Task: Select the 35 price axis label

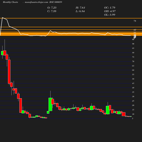Action: [133, 92]
